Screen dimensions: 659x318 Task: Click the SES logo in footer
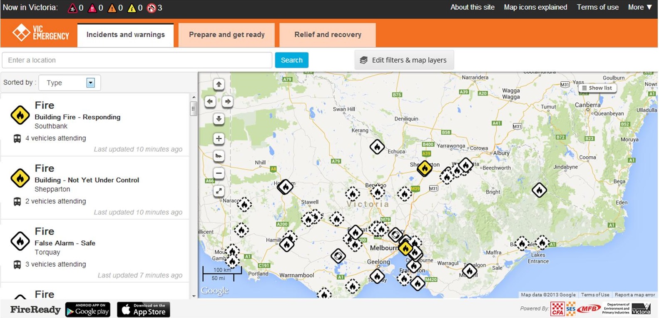[x=571, y=308]
